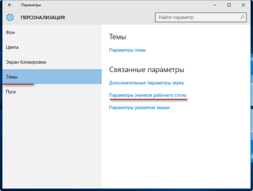
Task: Focus the 'Найти параметр' search field
Action: [201, 17]
